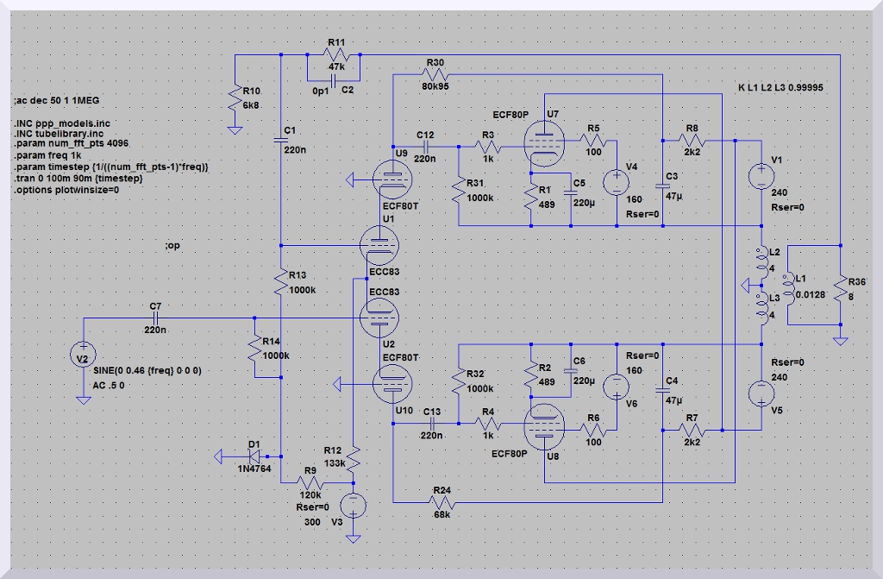The height and width of the screenshot is (579, 883).
Task: Click the C2 0p1 capacitor
Action: pos(332,78)
